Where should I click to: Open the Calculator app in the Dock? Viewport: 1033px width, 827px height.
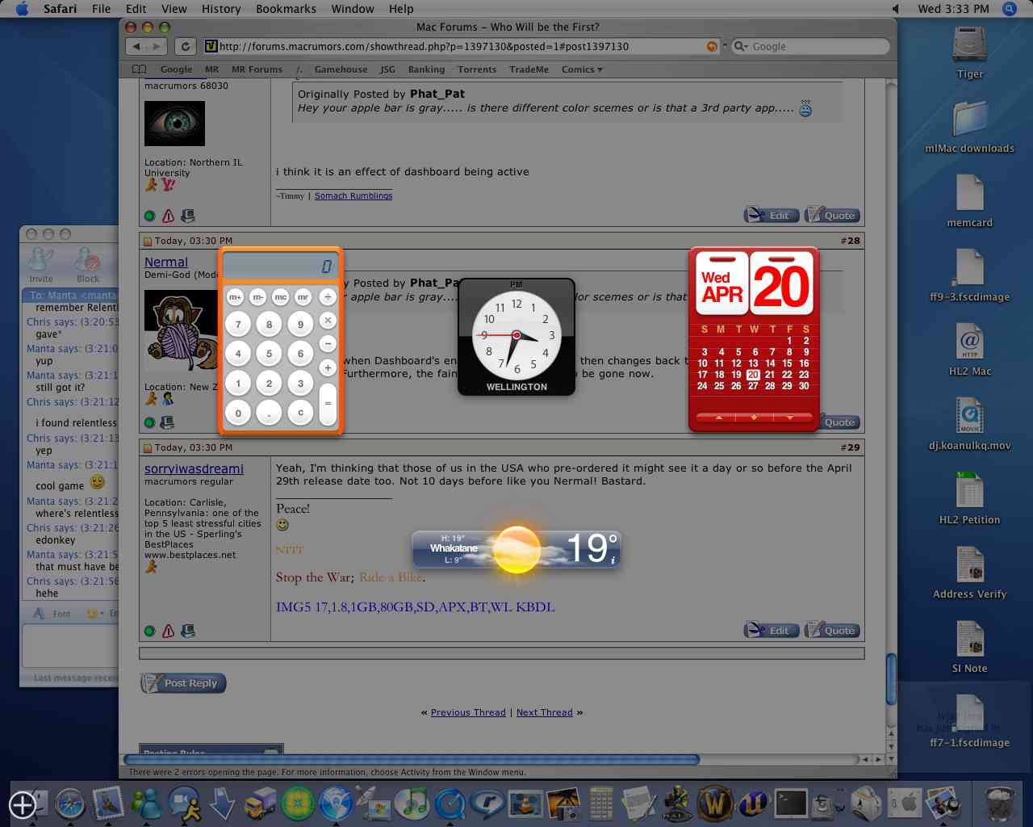[x=601, y=804]
